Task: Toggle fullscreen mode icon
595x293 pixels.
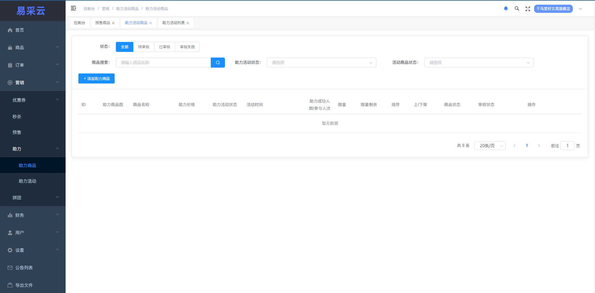Action: coord(528,8)
